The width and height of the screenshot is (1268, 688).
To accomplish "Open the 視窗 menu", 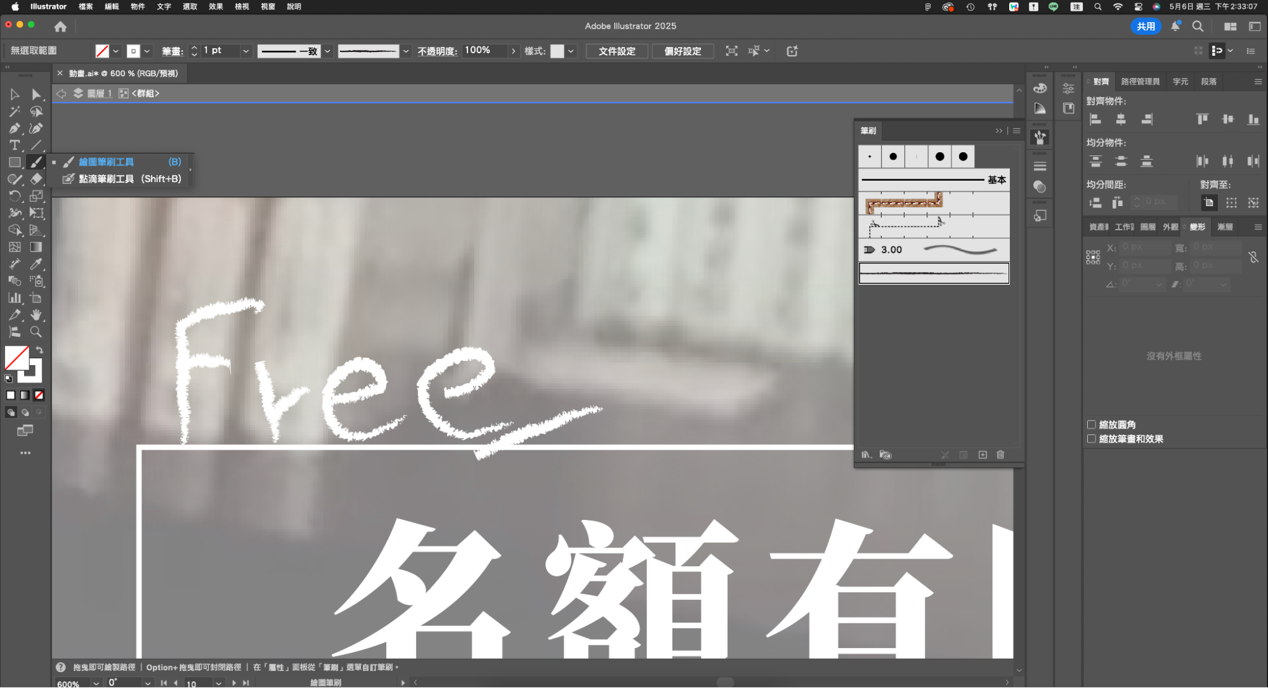I will click(x=268, y=7).
